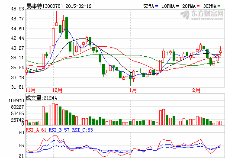Viewport: 225px width, 158px height.
Task: Click the green 30PMA color marker
Action: 219,6
